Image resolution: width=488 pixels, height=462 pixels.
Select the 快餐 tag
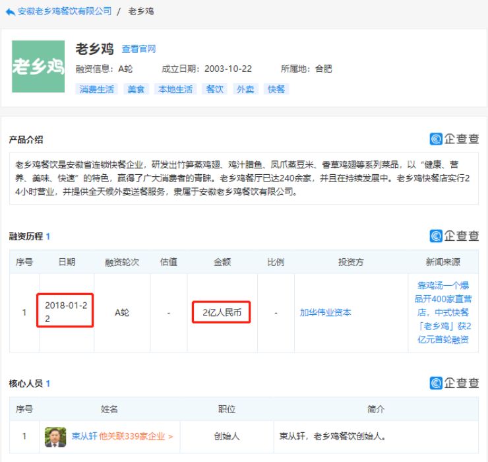point(276,89)
